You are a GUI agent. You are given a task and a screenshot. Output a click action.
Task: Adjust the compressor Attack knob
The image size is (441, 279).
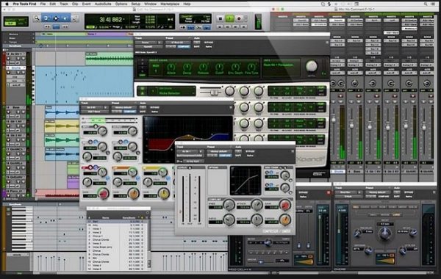click(x=257, y=205)
